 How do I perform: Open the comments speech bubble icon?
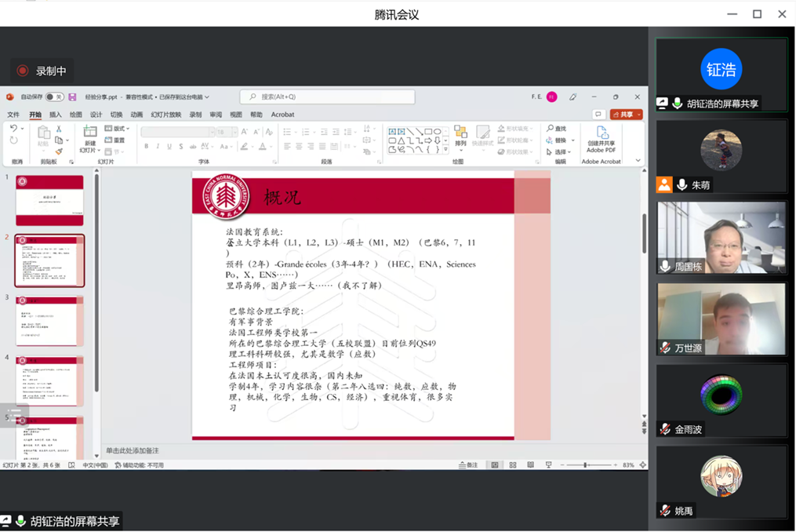[598, 115]
